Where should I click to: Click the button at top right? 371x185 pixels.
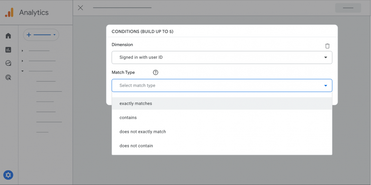(x=348, y=8)
